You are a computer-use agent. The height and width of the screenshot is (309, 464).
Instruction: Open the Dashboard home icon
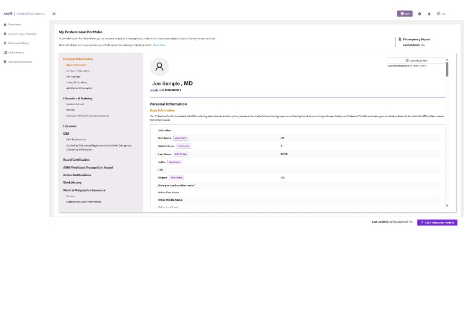click(x=5, y=24)
